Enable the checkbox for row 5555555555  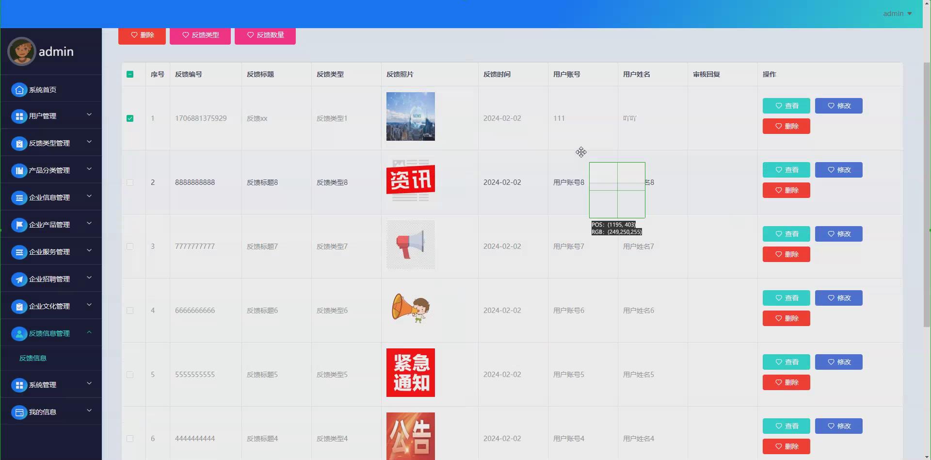coord(129,374)
